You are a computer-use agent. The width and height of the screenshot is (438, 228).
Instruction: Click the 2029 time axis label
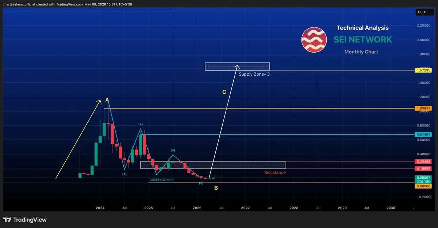tap(342, 208)
